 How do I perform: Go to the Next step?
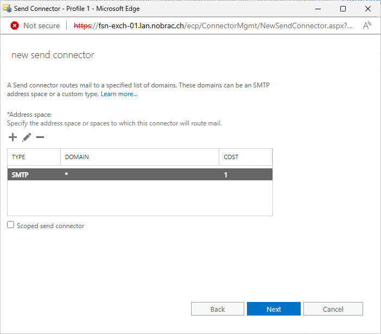(274, 309)
